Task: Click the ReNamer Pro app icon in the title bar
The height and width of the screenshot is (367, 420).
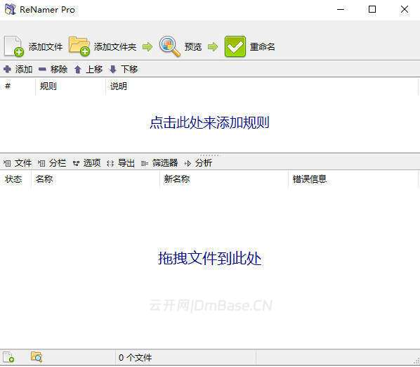Action: (x=11, y=9)
